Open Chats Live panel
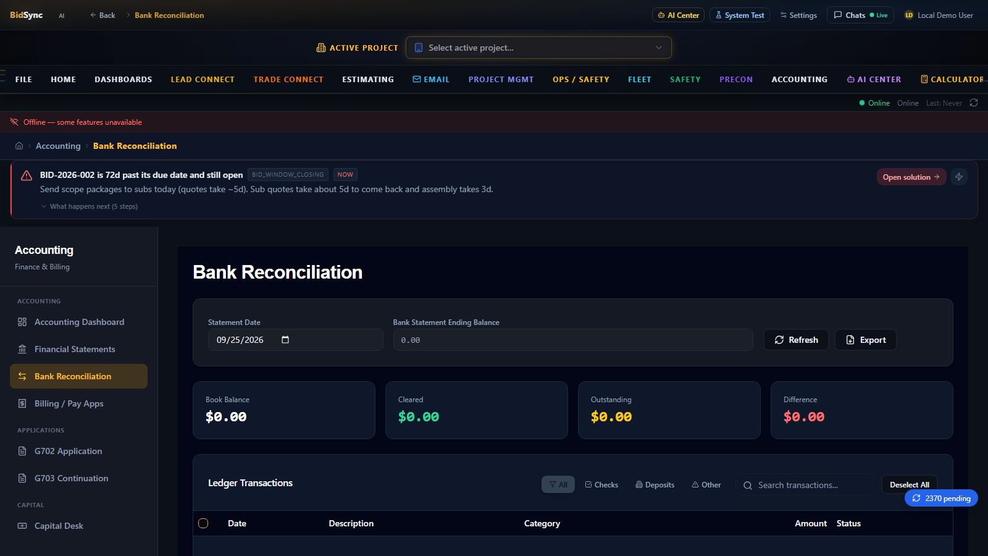The width and height of the screenshot is (988, 556). pos(860,15)
